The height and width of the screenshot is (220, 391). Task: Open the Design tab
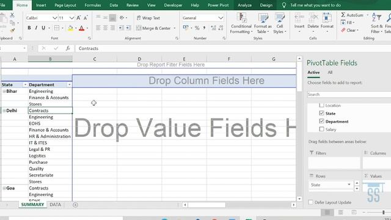266,5
